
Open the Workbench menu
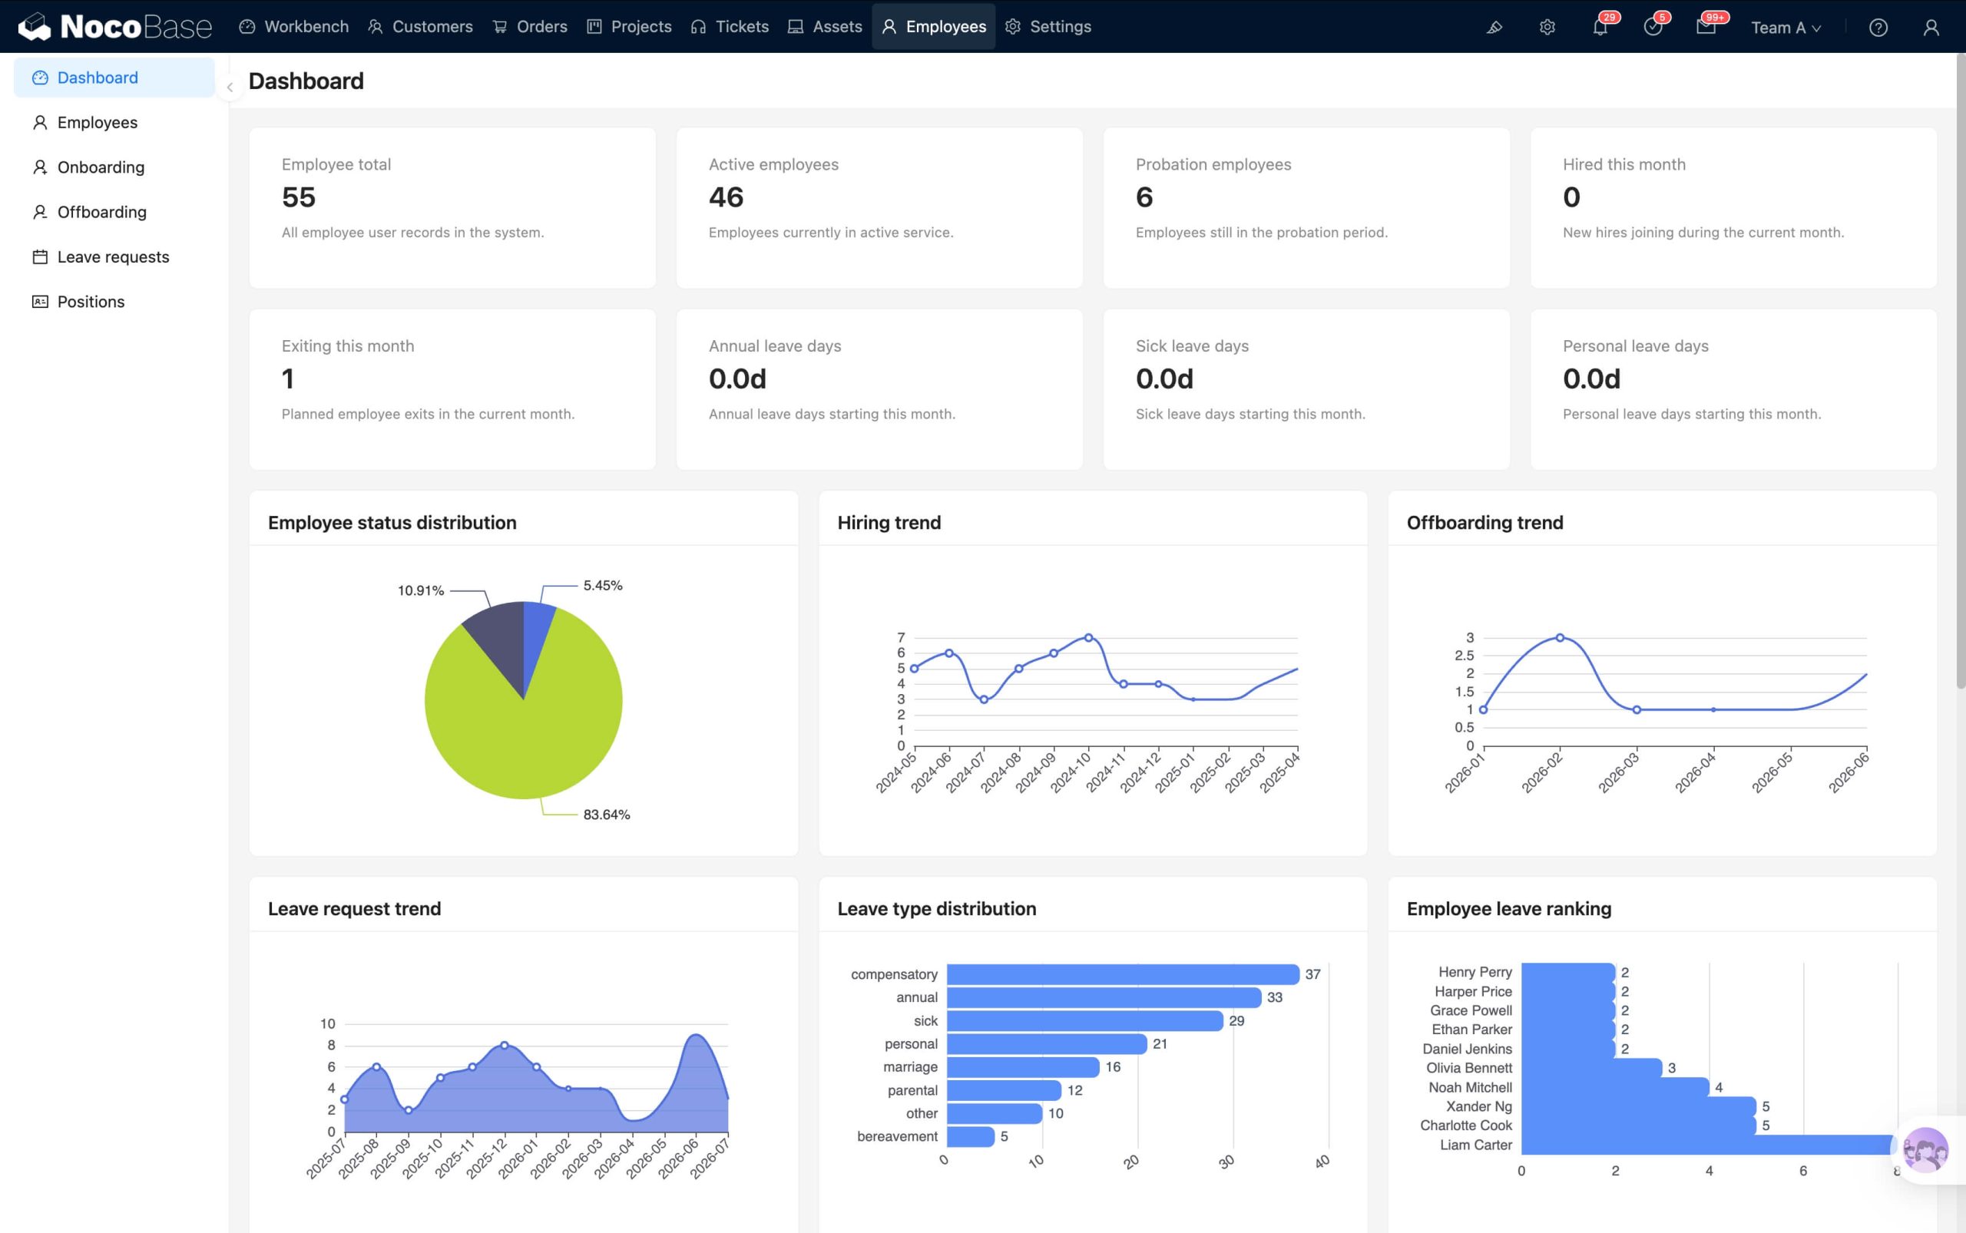(293, 27)
